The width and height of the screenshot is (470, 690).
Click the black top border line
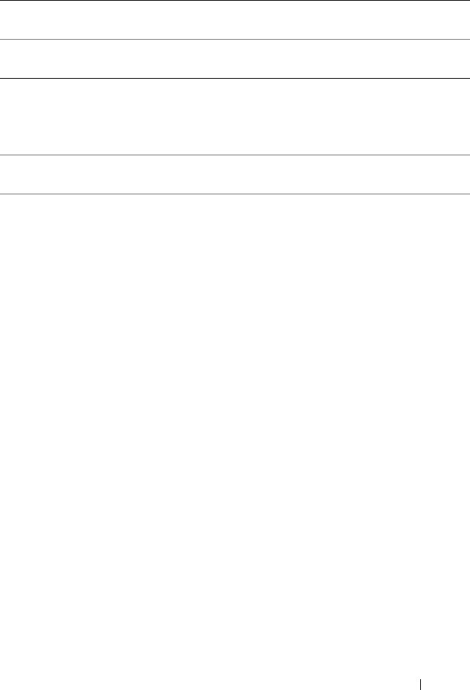point(235,1)
